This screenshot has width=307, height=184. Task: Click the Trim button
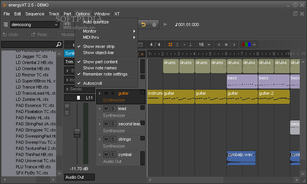point(69,62)
